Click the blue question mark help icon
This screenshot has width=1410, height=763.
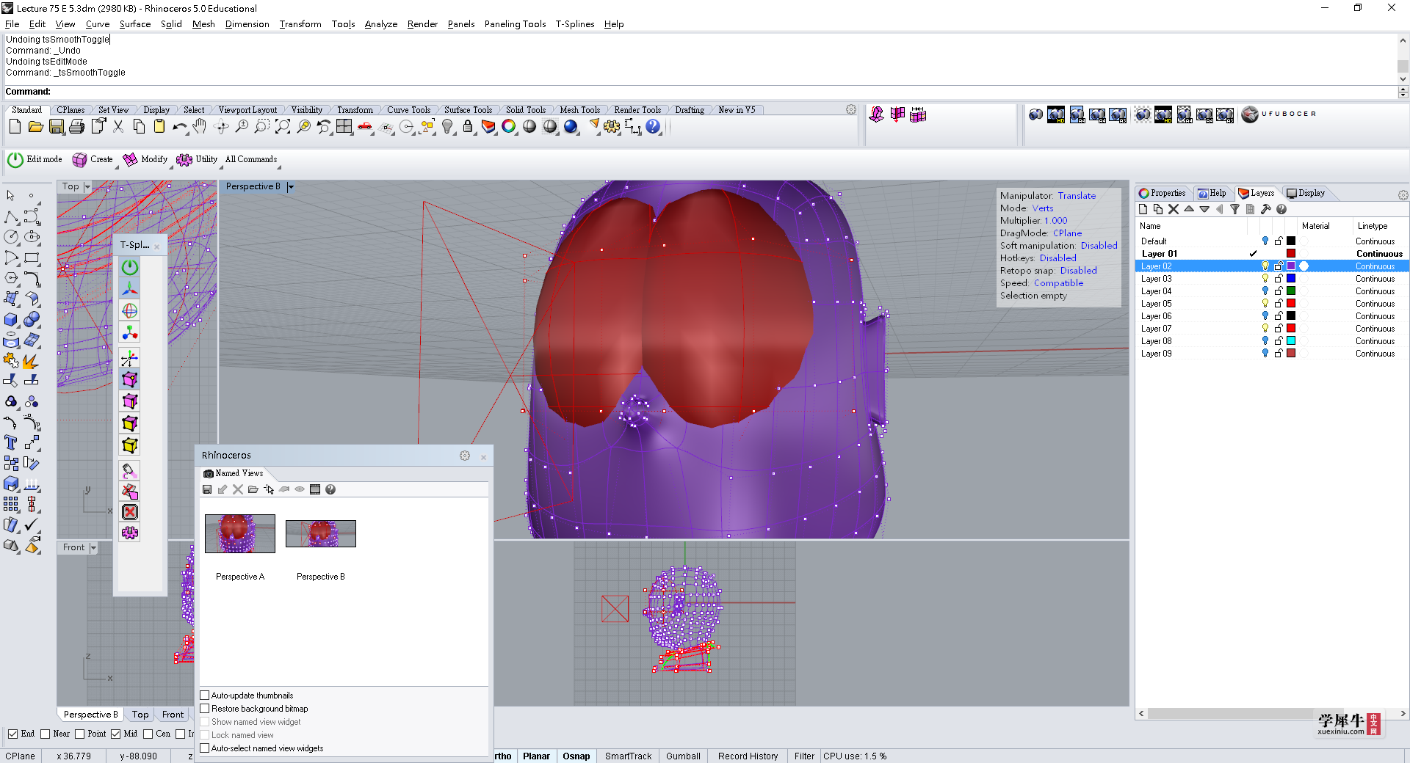(x=653, y=127)
